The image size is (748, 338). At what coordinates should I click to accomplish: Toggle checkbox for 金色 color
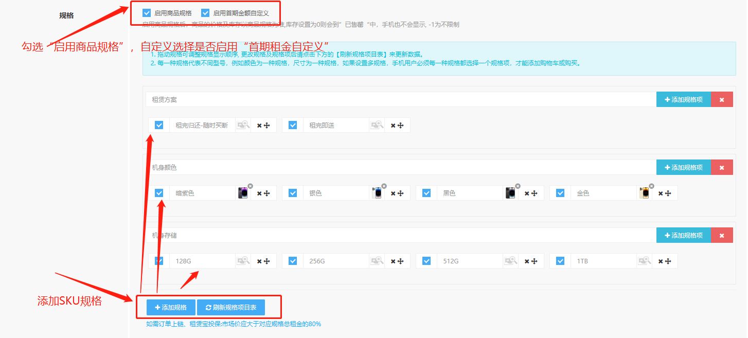tap(560, 193)
